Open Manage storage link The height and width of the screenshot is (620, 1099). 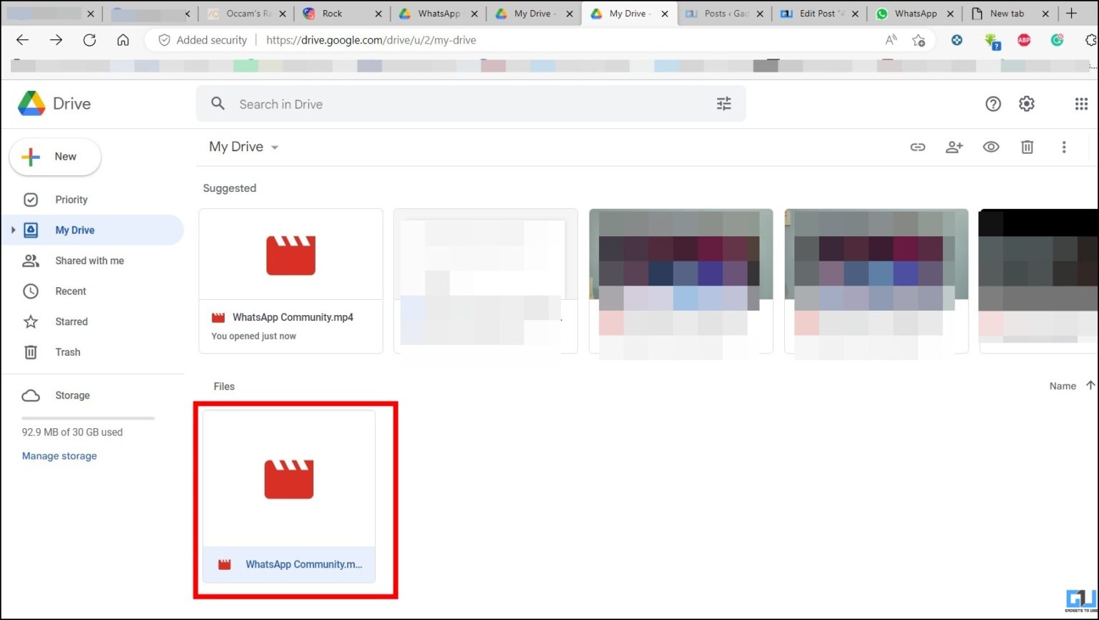pyautogui.click(x=59, y=455)
